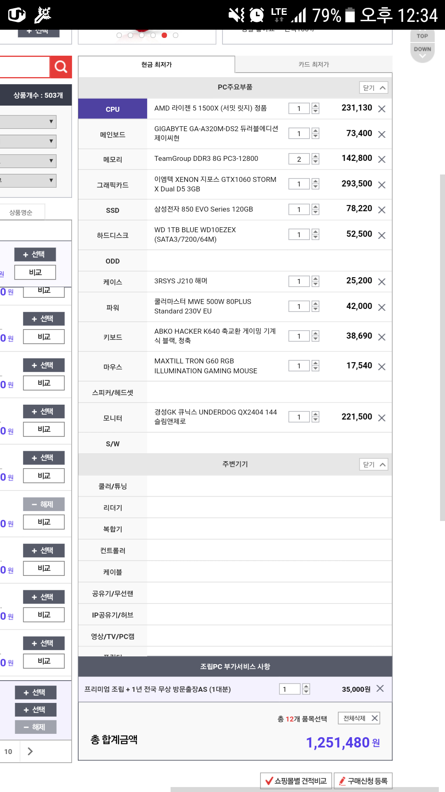Delete the premium assembly service entry
This screenshot has width=445, height=792.
coord(380,688)
